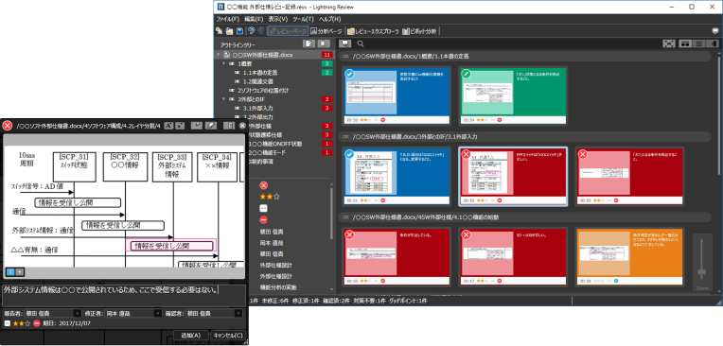
Task: Open ピボット分析 pivot analysis
Action: point(419,31)
